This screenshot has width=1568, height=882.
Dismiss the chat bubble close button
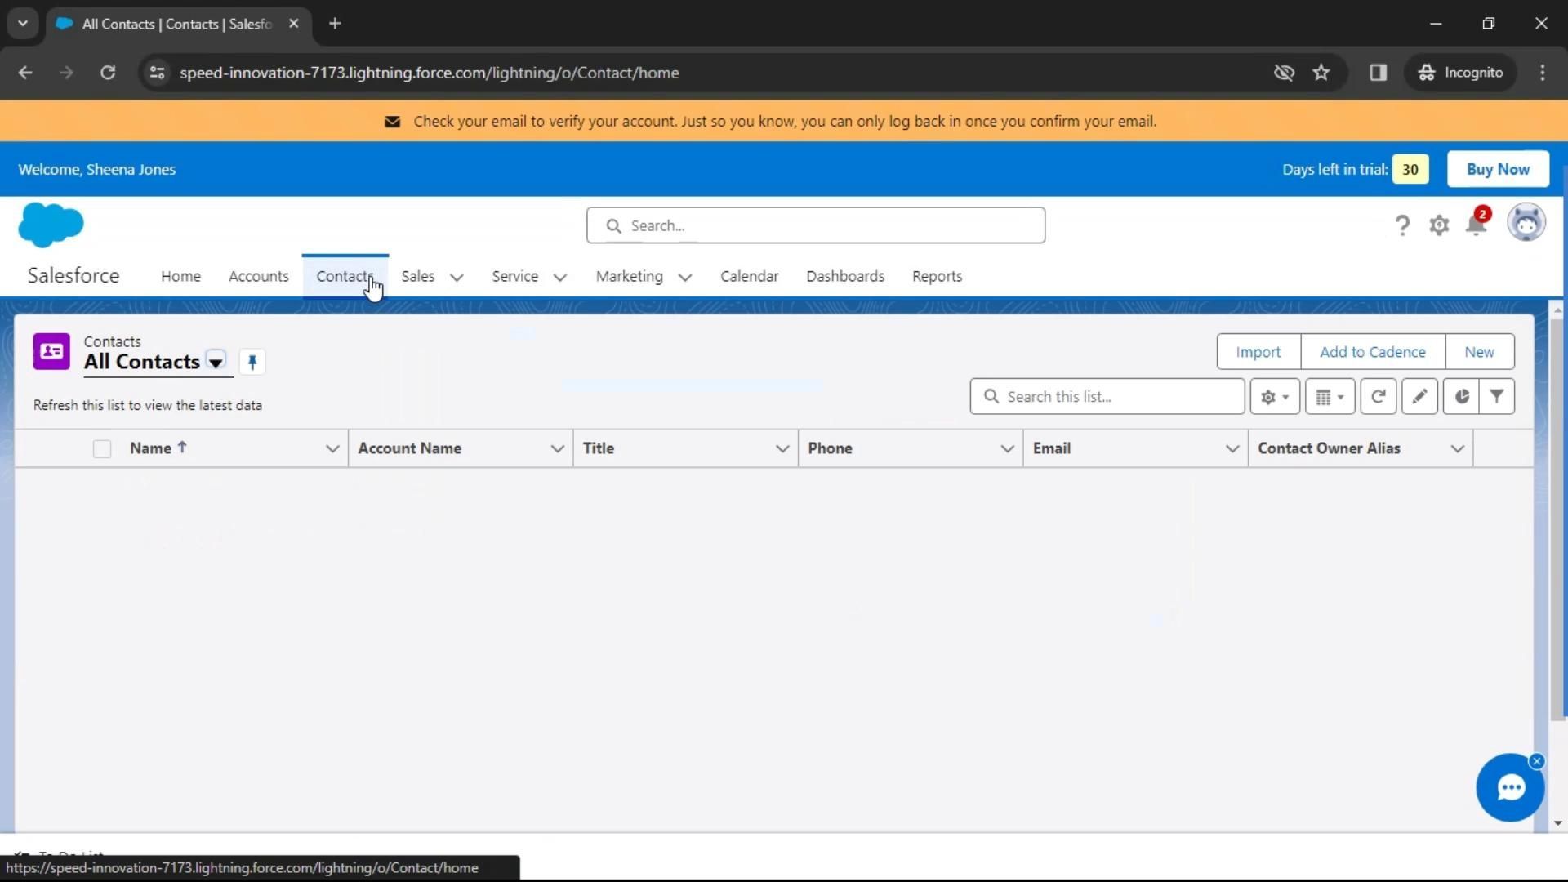(1537, 761)
